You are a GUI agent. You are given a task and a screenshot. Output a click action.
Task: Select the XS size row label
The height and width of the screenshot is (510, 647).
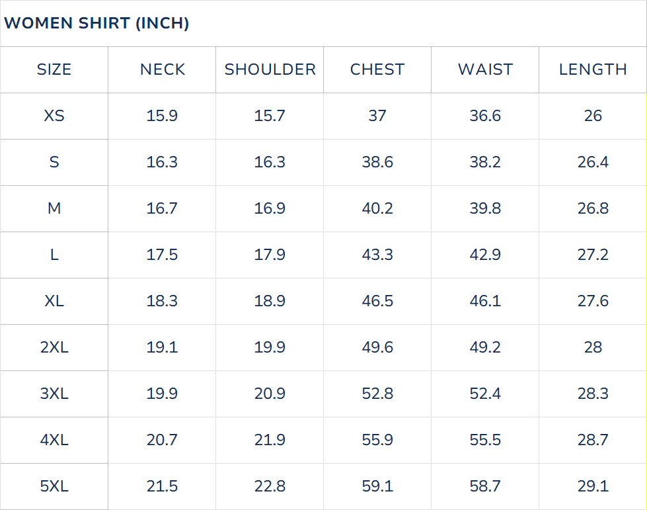click(x=54, y=116)
